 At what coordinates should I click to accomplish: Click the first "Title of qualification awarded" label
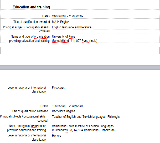pos(32,22)
